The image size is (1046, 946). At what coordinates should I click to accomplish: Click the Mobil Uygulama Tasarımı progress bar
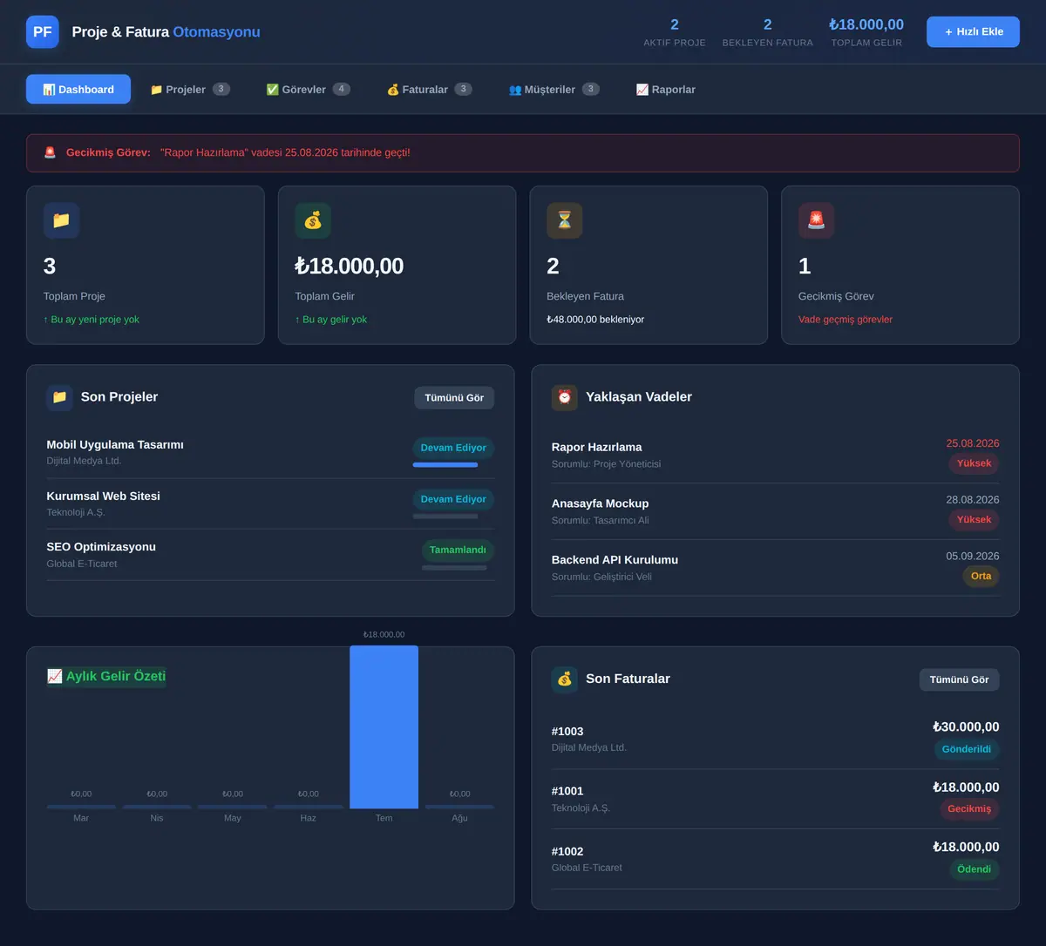[x=445, y=465]
